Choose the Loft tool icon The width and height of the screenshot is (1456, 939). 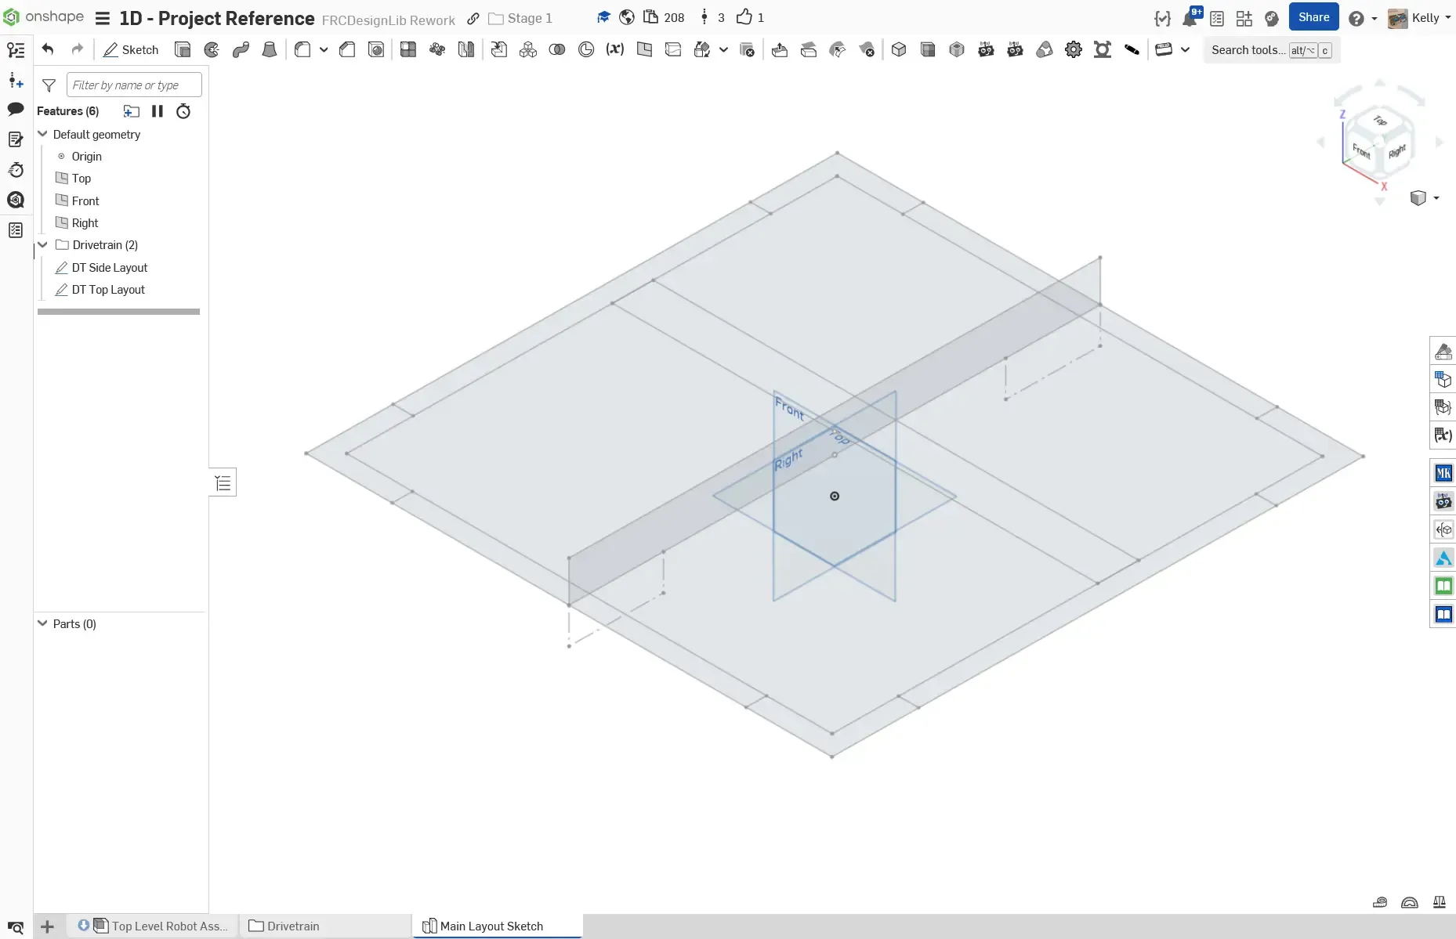pos(269,50)
